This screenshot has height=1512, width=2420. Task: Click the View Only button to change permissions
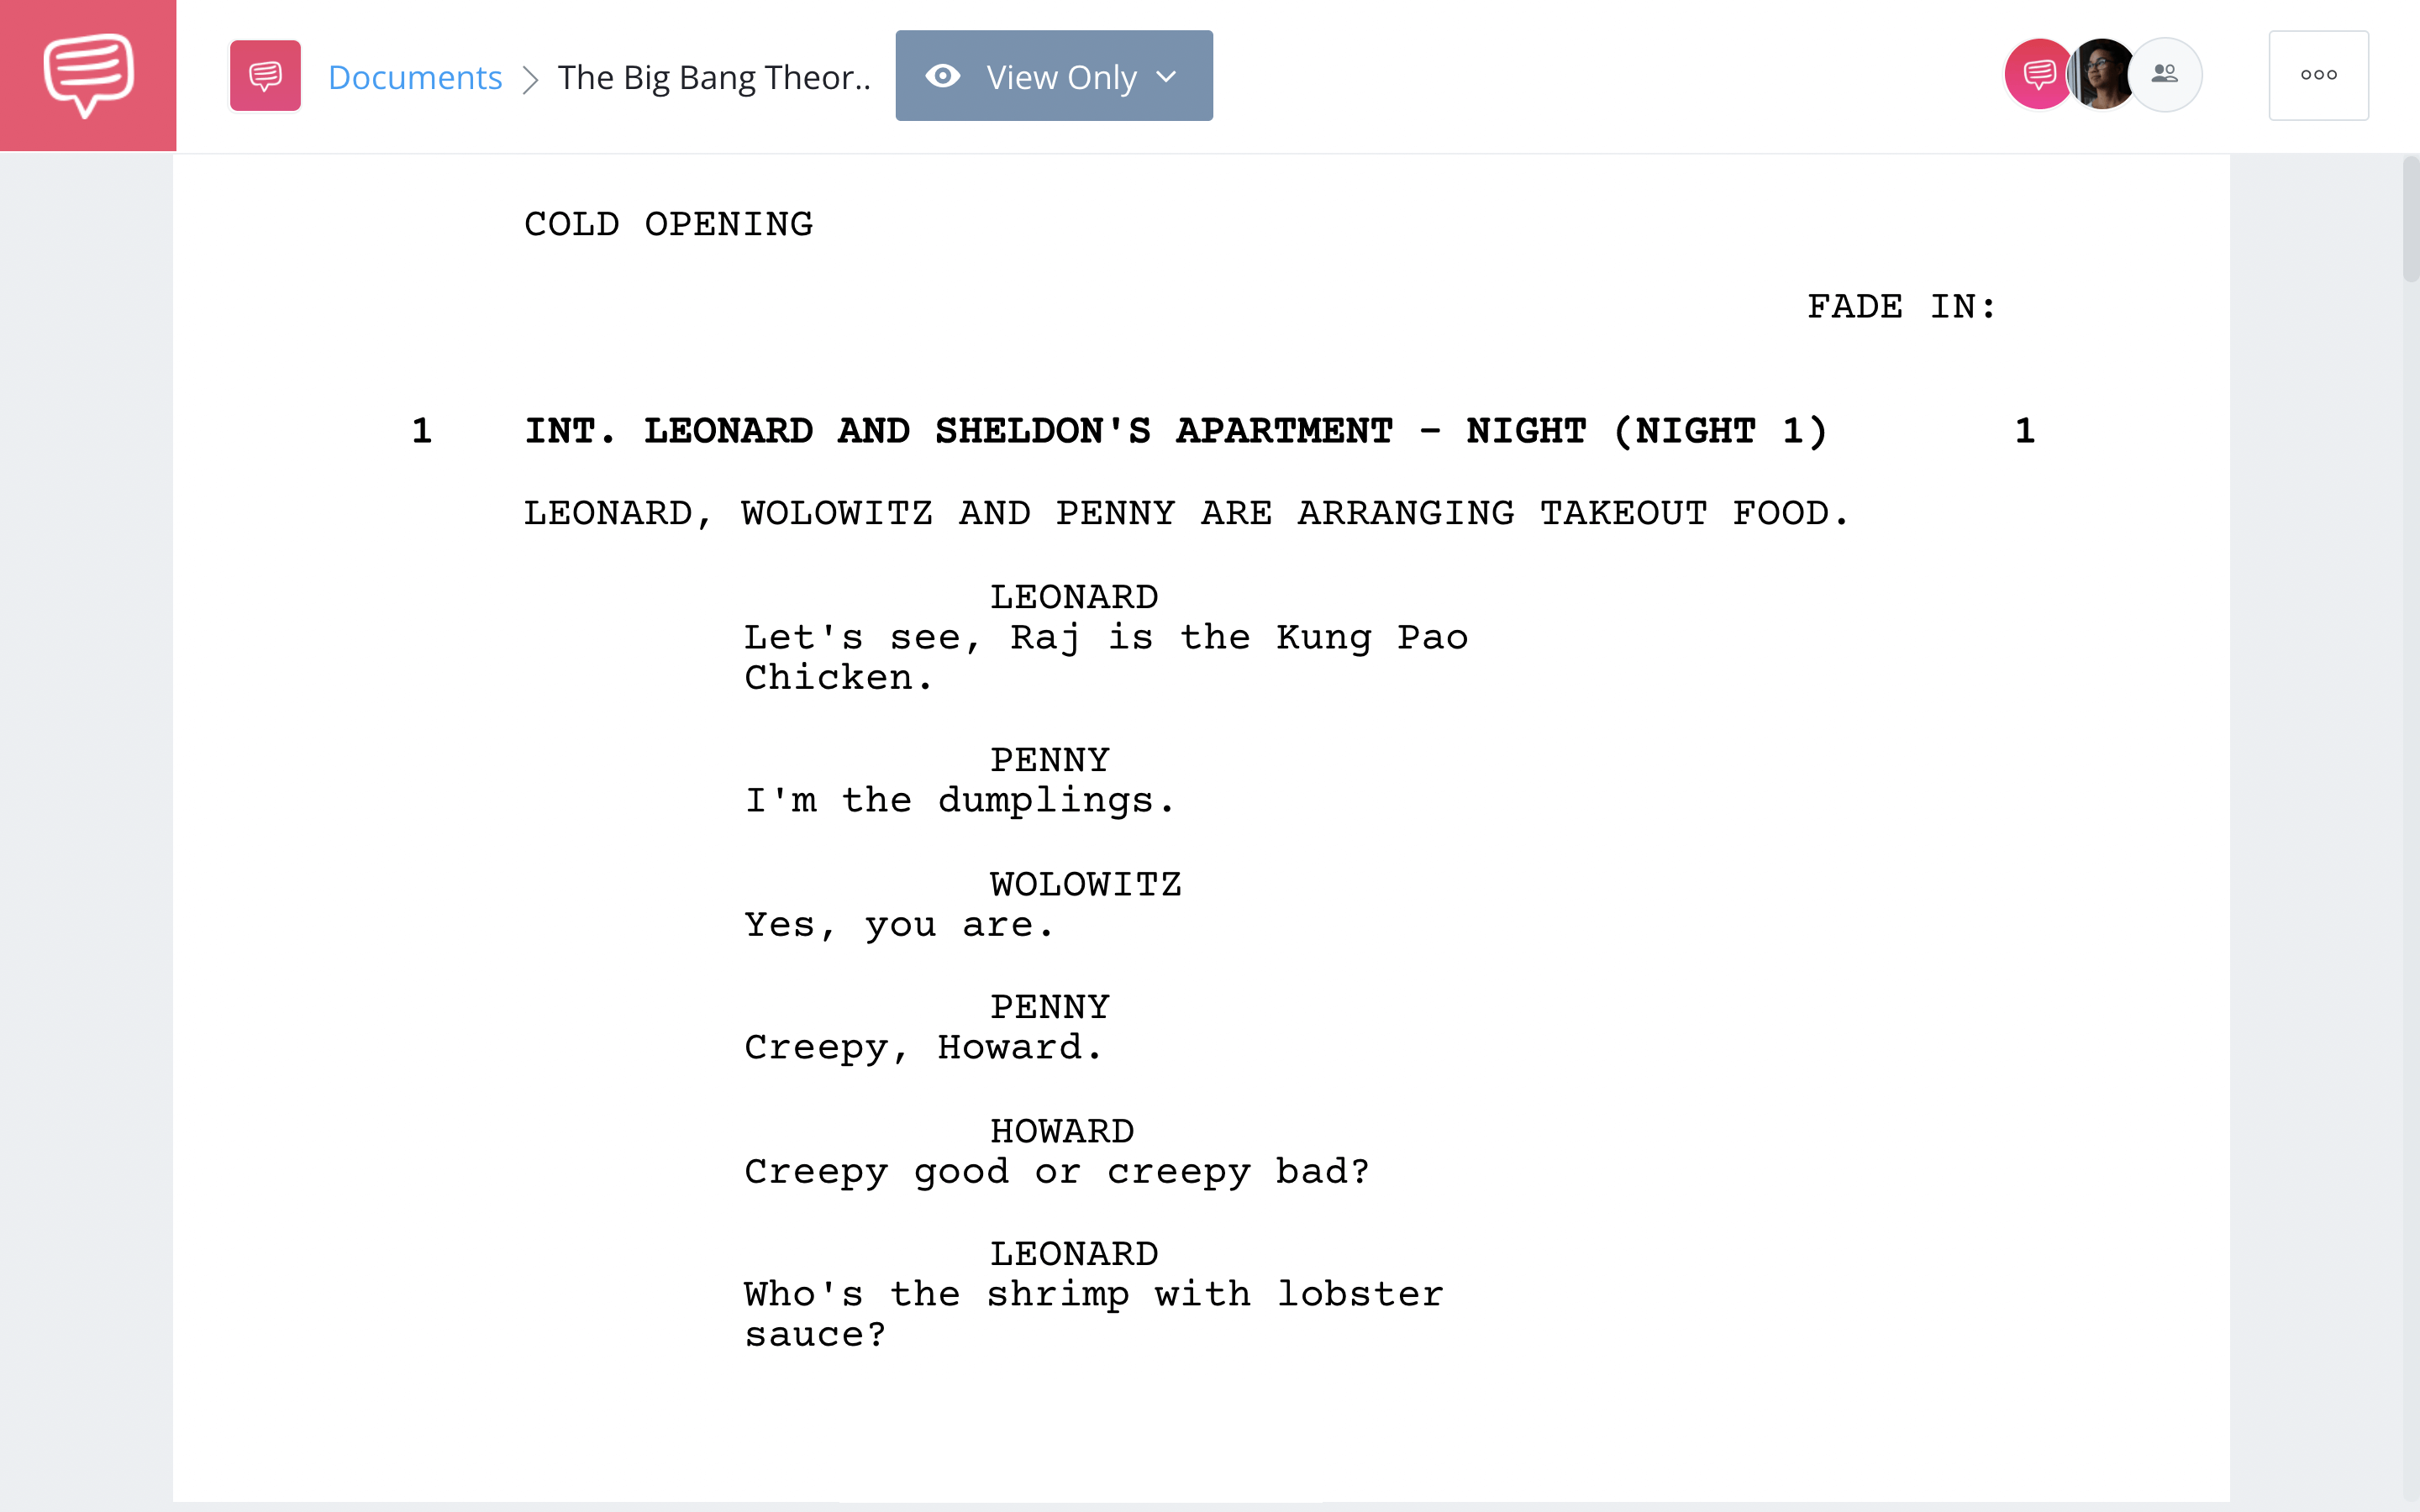pos(1052,75)
